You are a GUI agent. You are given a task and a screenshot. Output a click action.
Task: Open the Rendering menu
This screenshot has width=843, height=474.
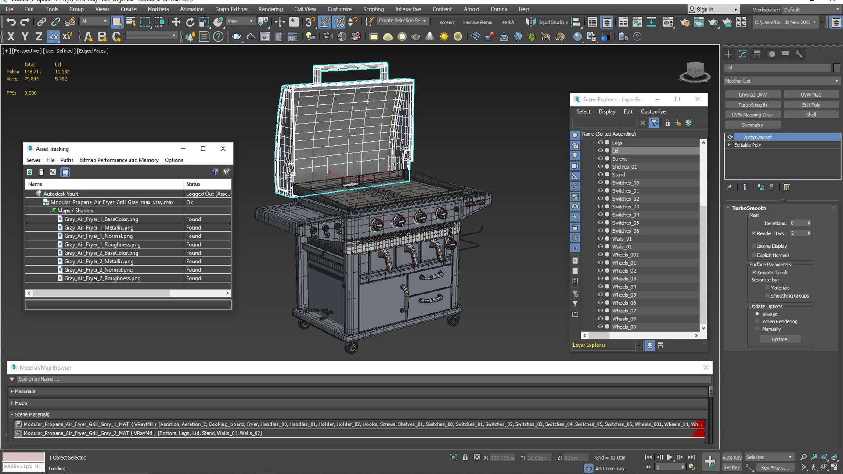[x=270, y=9]
